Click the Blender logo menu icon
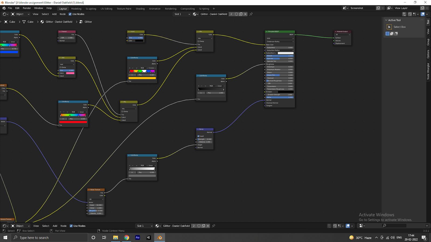This screenshot has width=431, height=242. tap(4, 8)
